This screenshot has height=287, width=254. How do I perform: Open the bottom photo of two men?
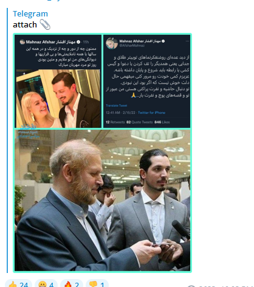point(102,200)
